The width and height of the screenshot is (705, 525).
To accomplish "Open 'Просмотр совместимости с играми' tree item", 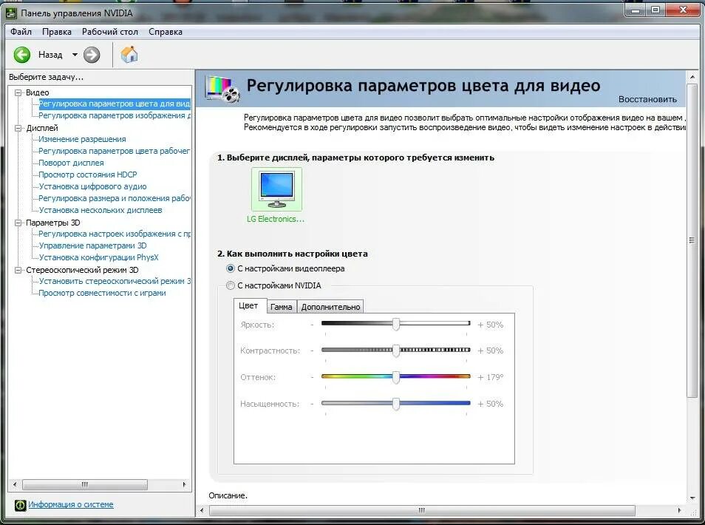I will tap(102, 293).
